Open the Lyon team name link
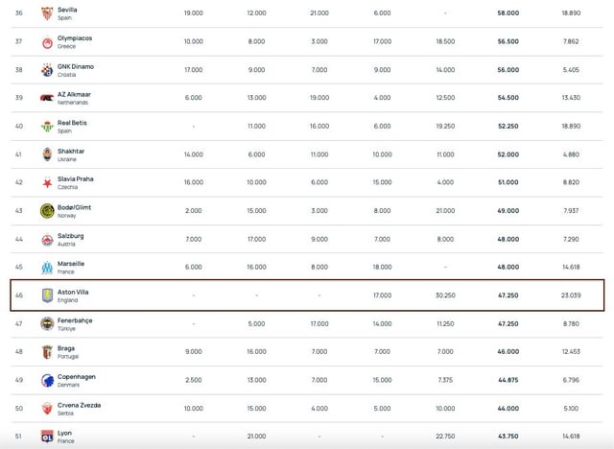Screen dimensions: 614x449 click(67, 433)
